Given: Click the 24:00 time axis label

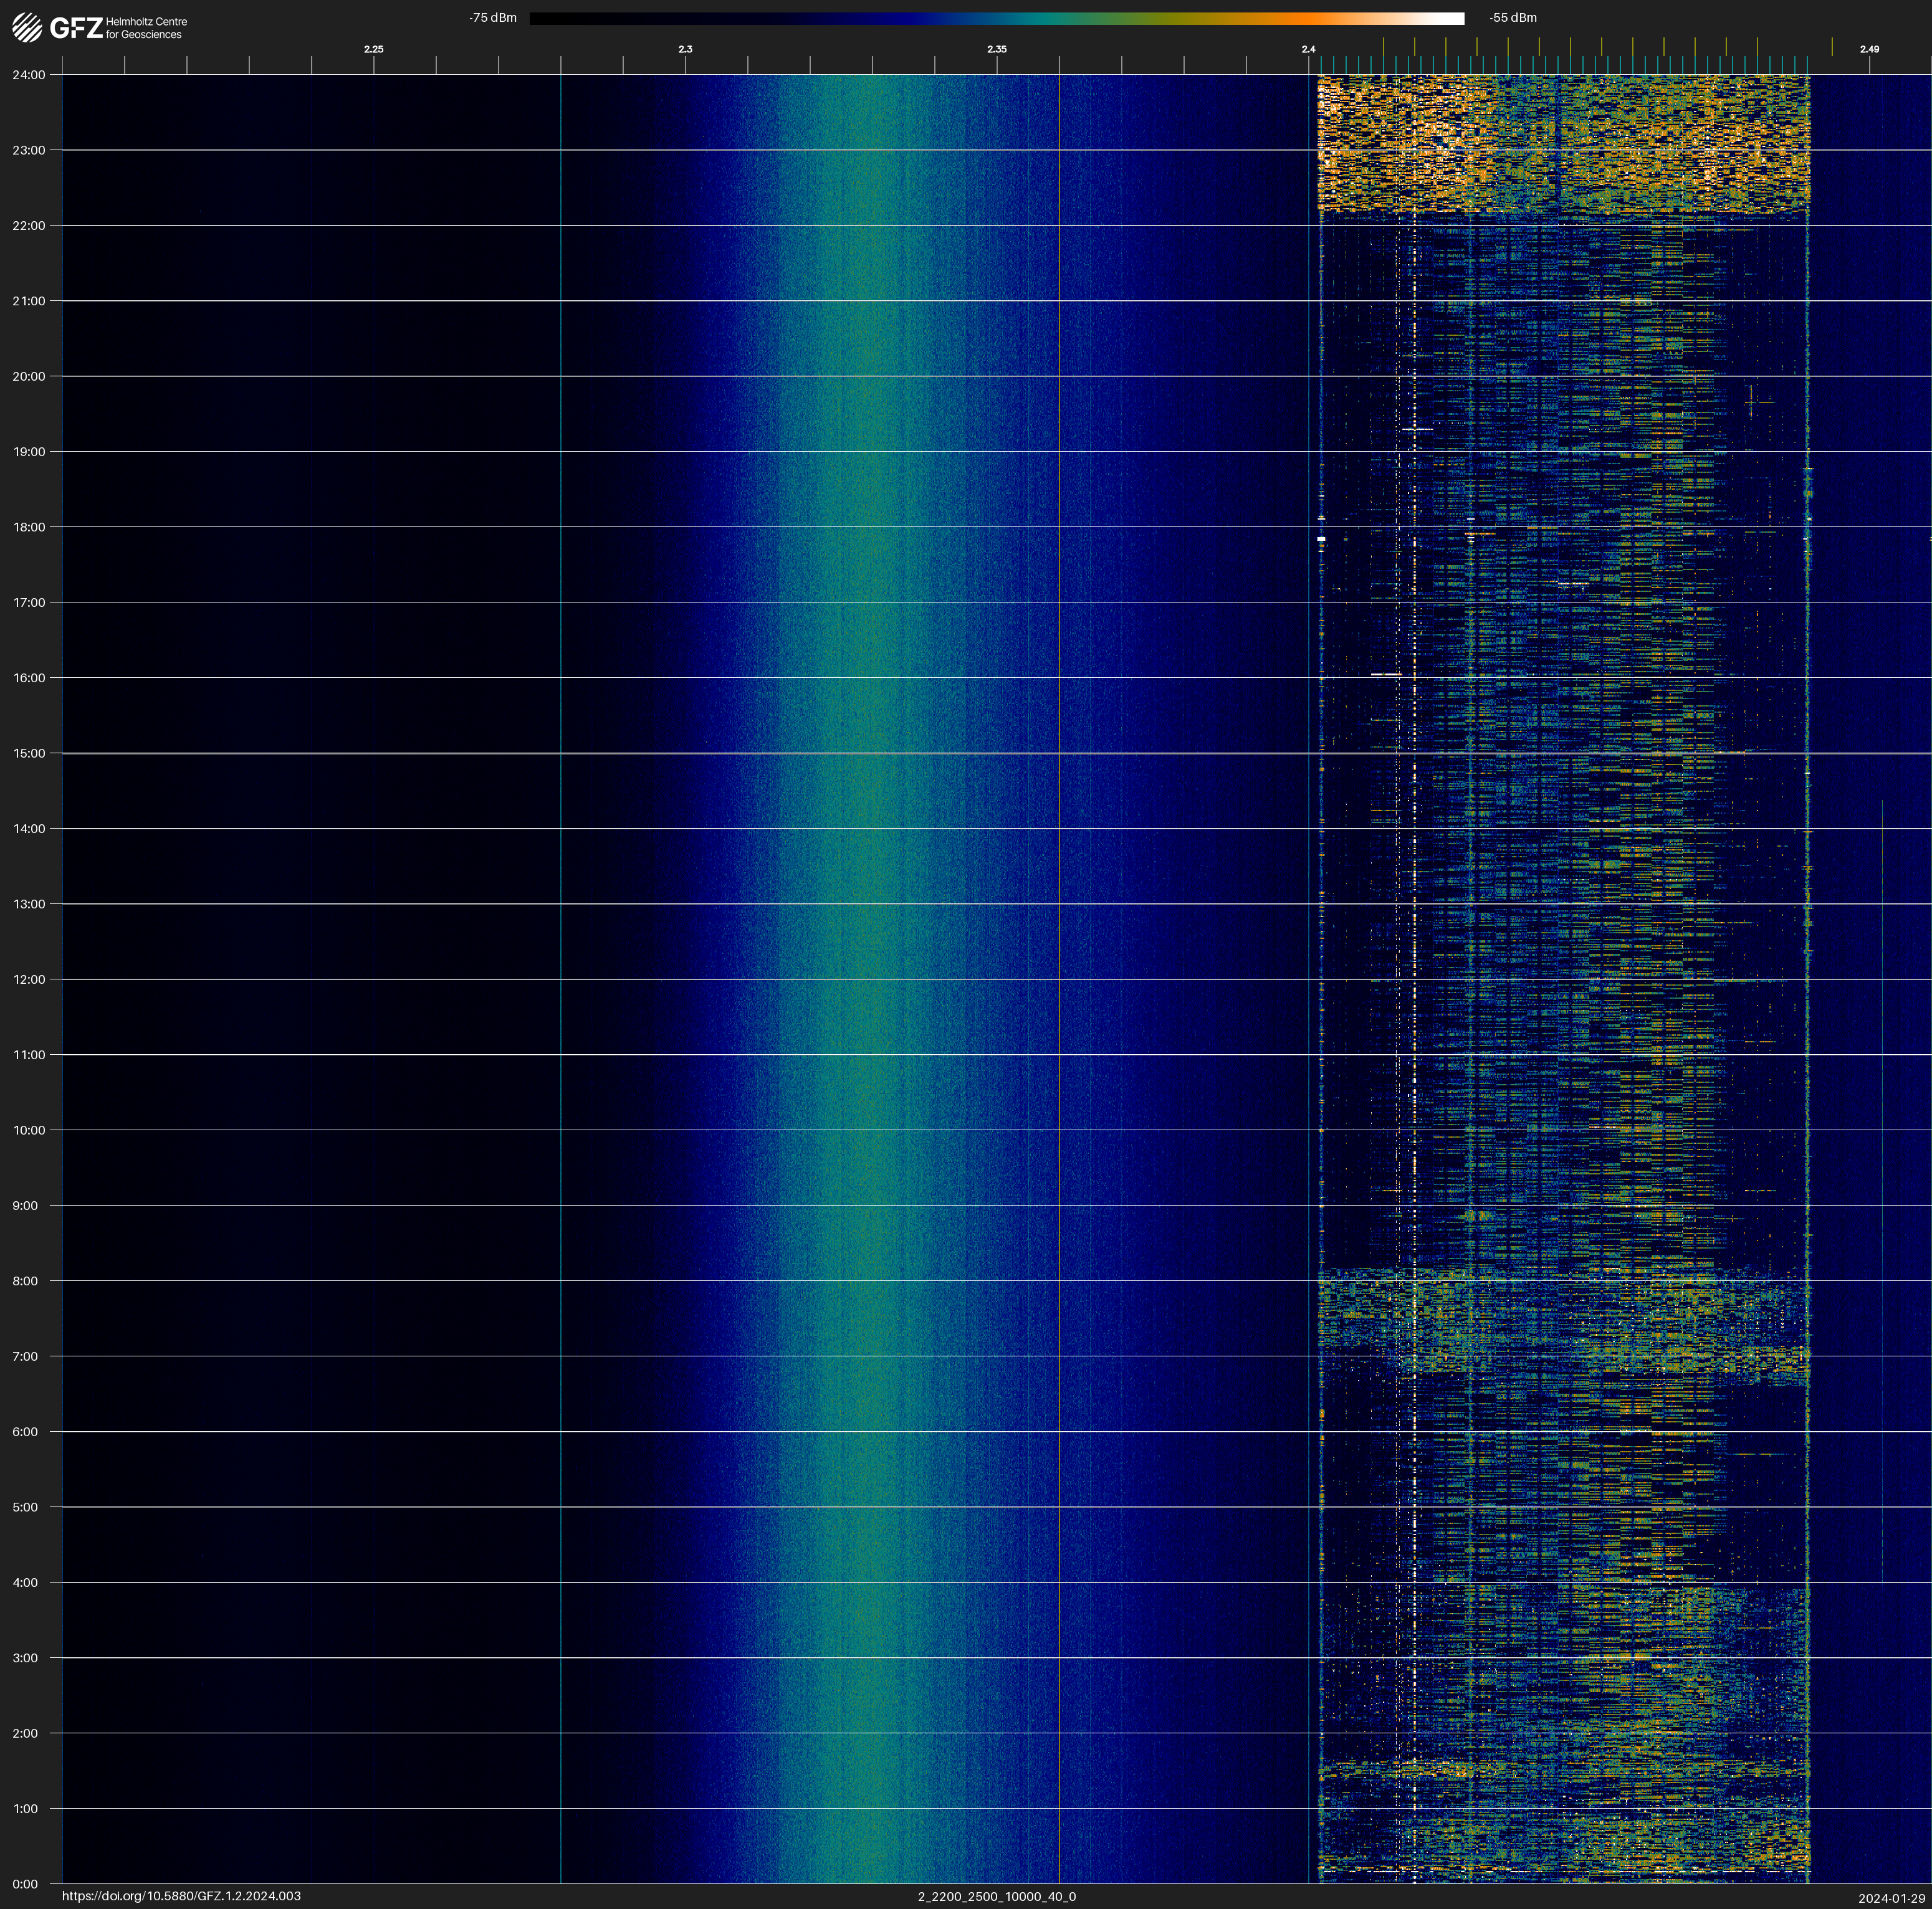Looking at the screenshot, I should click(x=29, y=75).
